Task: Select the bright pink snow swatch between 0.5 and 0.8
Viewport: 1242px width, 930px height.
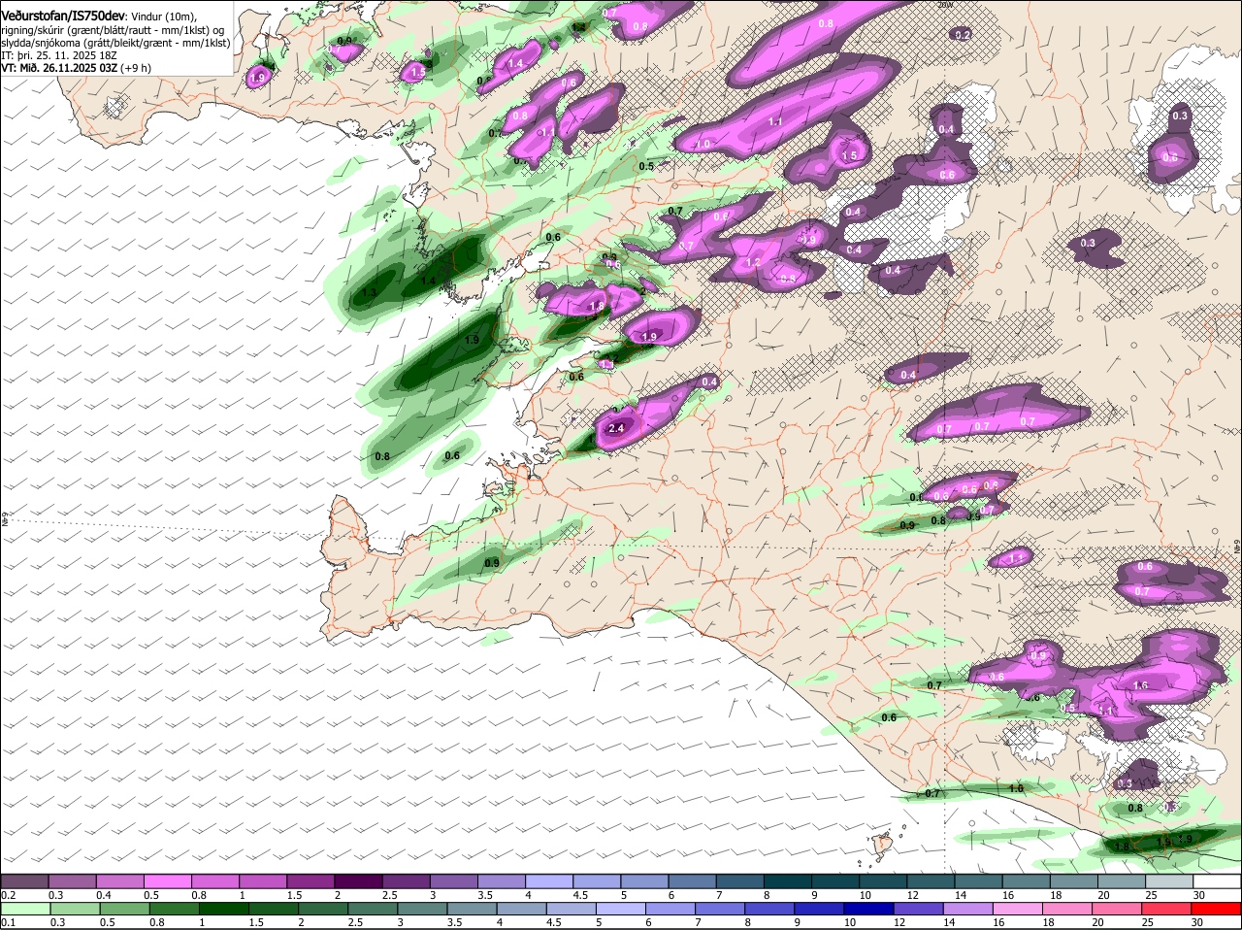Action: click(x=168, y=880)
